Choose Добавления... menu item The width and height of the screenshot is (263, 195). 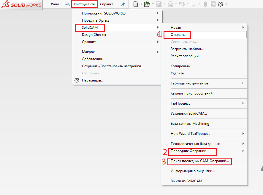click(117, 59)
